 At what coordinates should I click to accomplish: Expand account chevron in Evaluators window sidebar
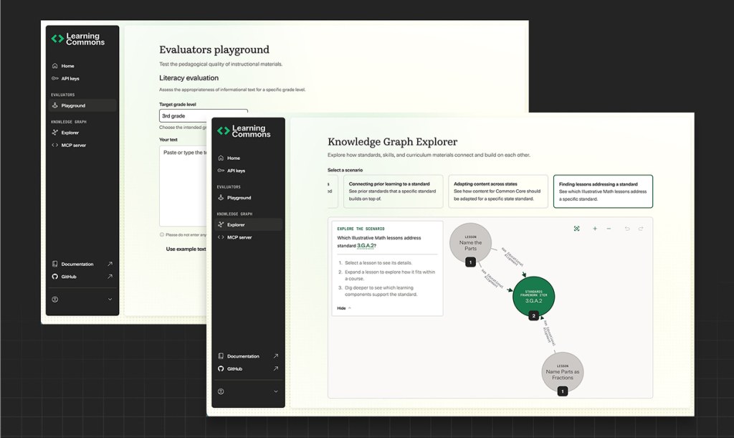[110, 300]
